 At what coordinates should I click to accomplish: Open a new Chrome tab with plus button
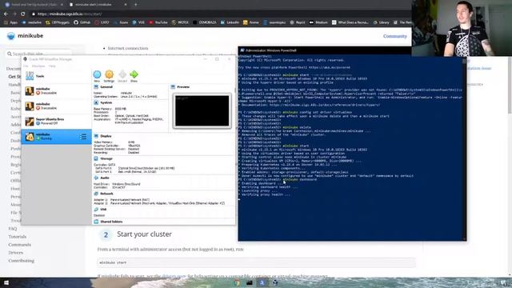pyautogui.click(x=135, y=5)
